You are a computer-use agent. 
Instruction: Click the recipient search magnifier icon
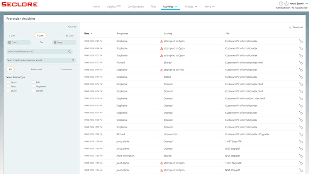[x=73, y=60]
